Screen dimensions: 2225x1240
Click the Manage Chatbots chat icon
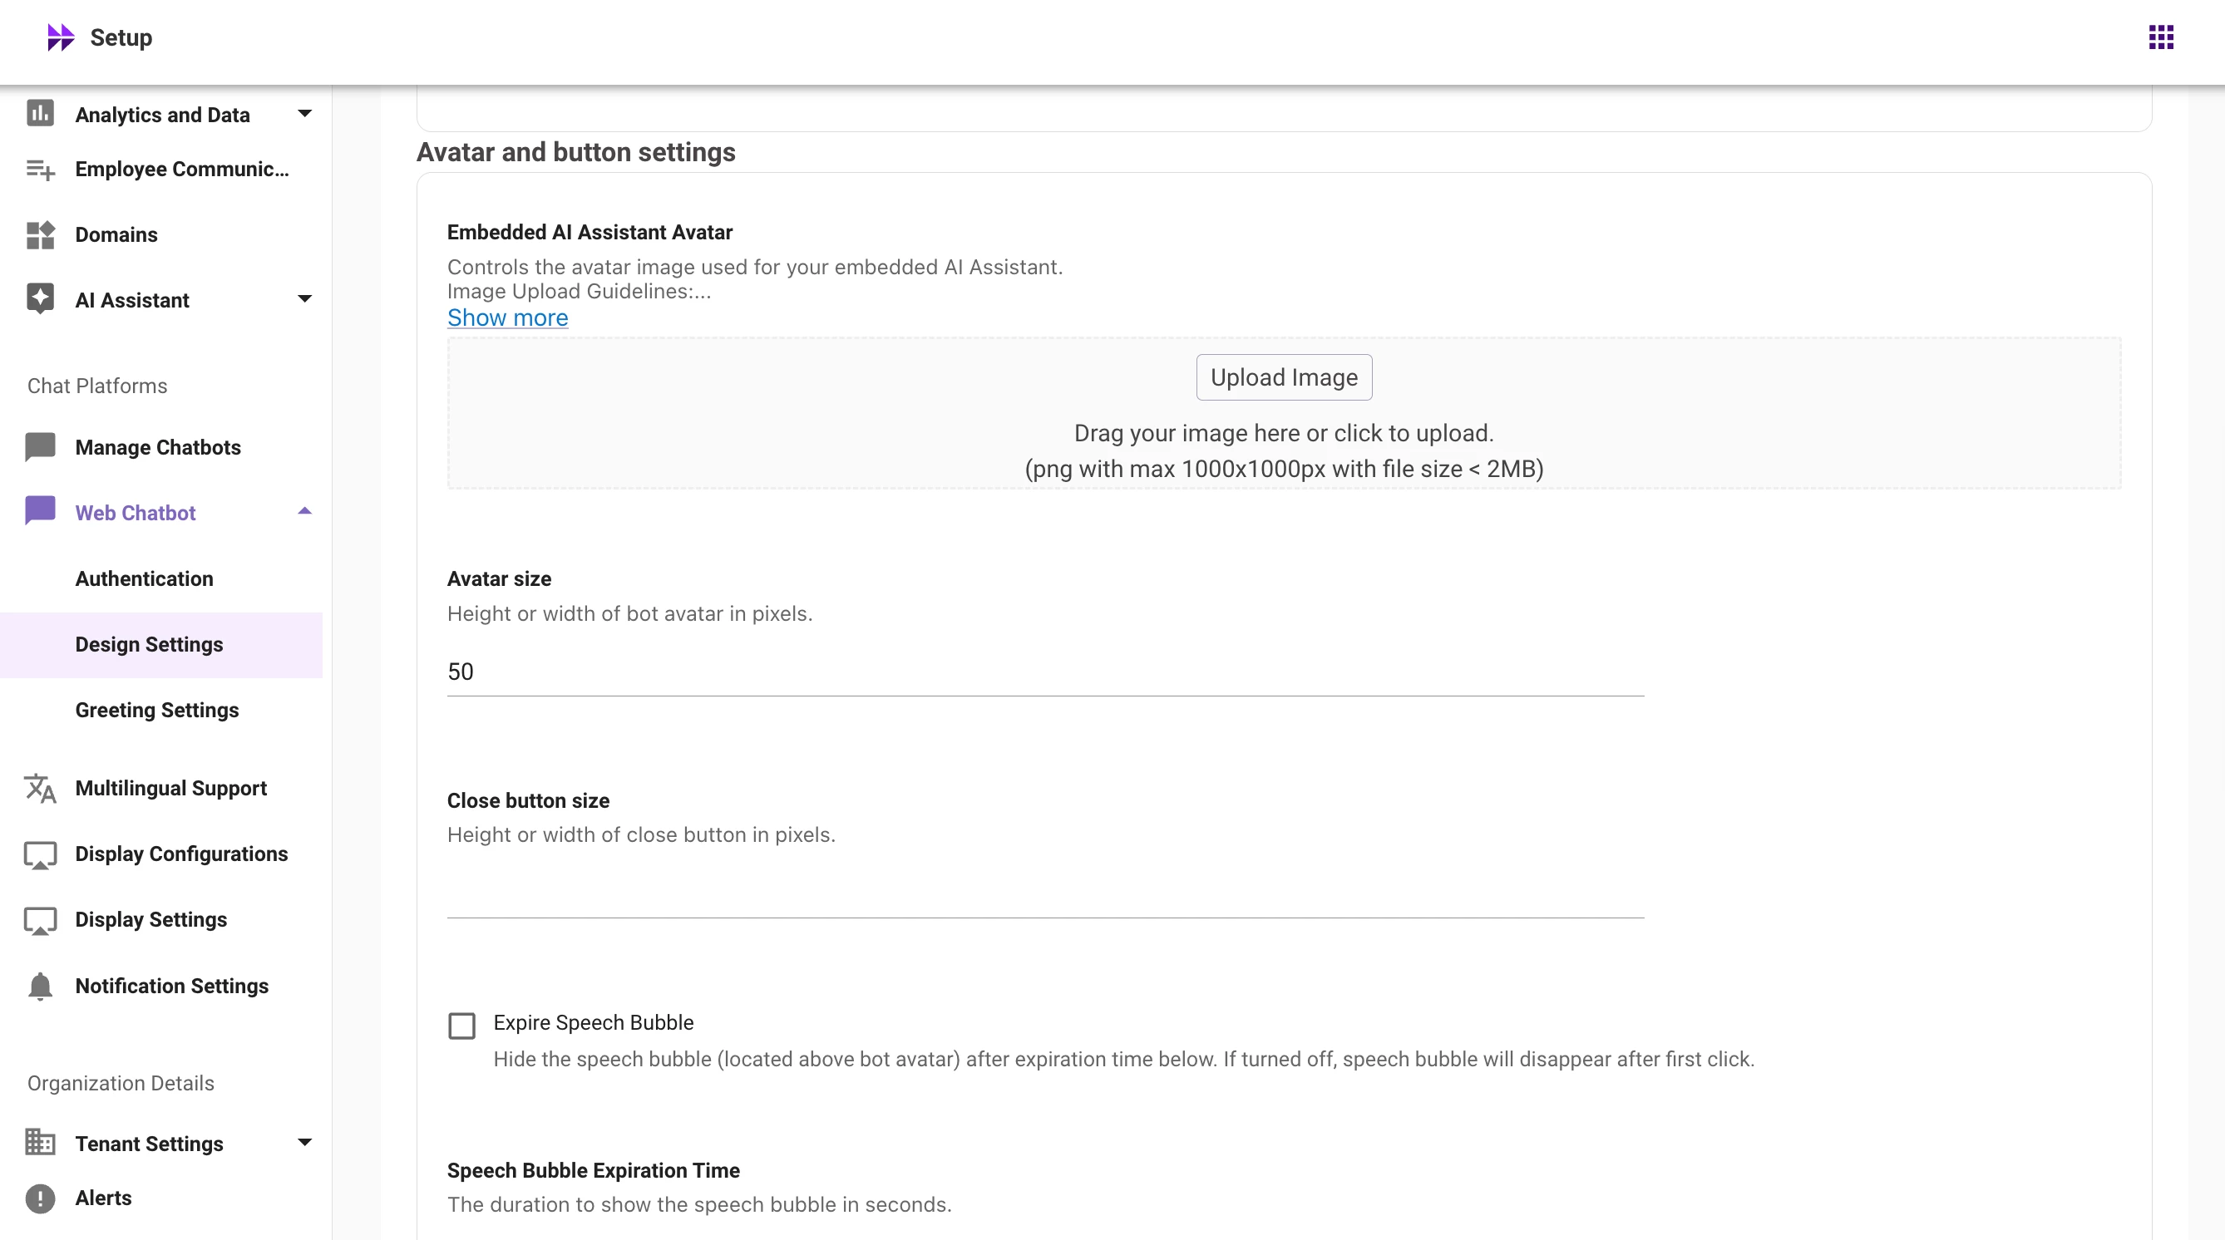40,447
